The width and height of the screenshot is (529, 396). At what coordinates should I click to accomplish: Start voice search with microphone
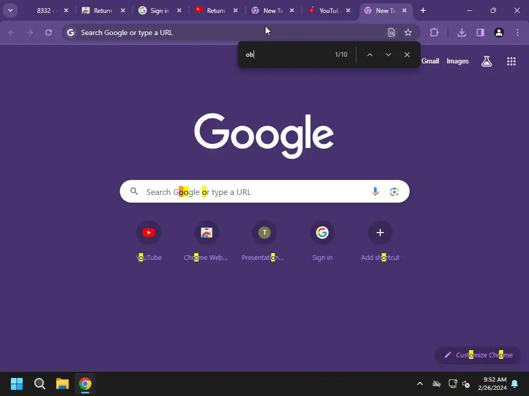[x=375, y=192]
